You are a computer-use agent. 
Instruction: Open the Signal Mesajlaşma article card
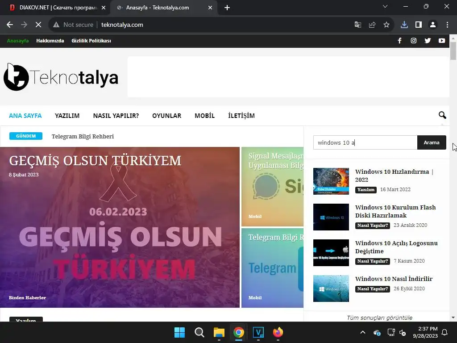click(273, 187)
